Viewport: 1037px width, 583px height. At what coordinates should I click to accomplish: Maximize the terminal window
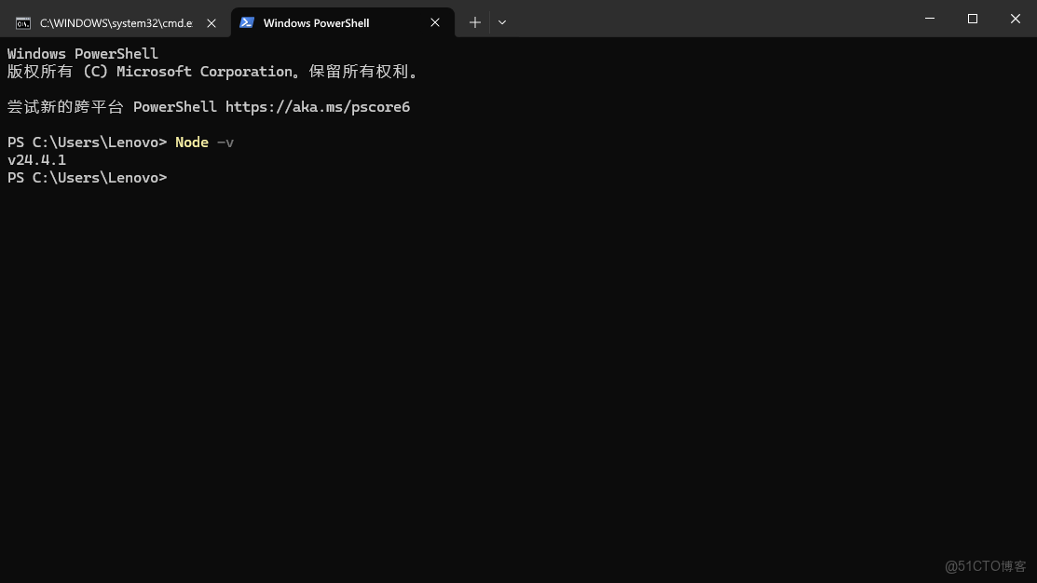tap(972, 19)
